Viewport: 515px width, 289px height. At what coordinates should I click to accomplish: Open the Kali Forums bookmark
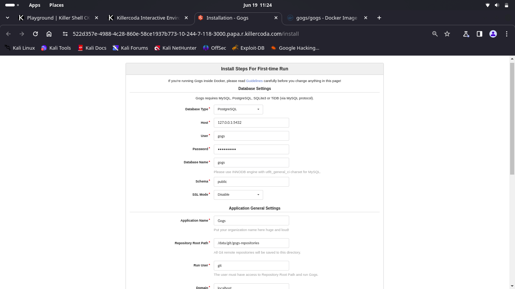pos(130,48)
